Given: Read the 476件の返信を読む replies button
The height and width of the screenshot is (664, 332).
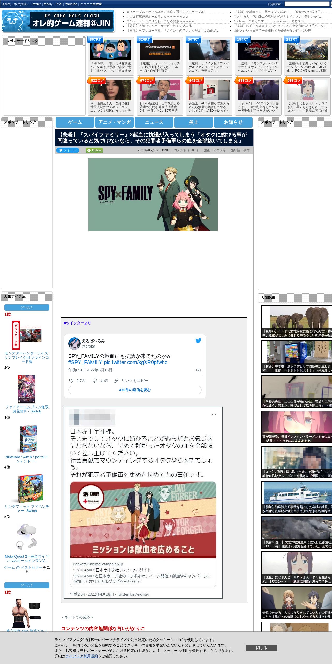Looking at the screenshot, I should pyautogui.click(x=135, y=390).
